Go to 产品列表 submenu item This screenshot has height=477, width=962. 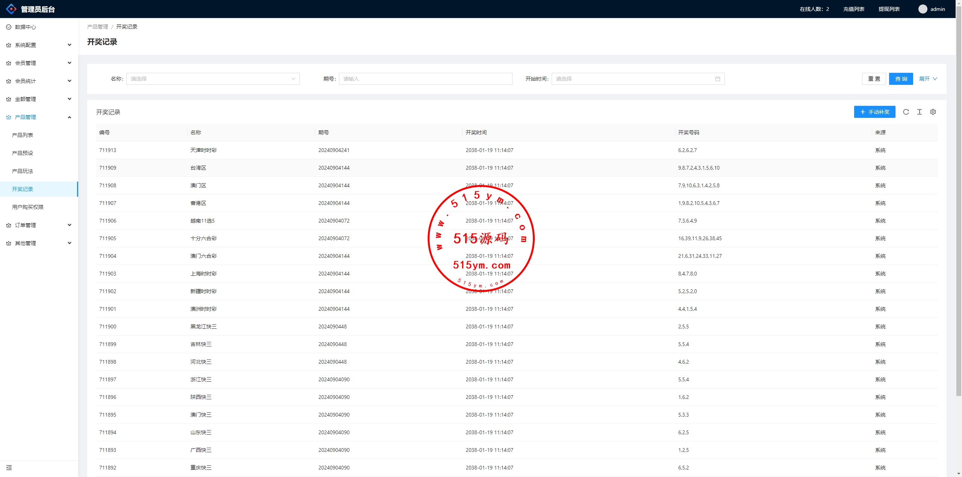[23, 135]
